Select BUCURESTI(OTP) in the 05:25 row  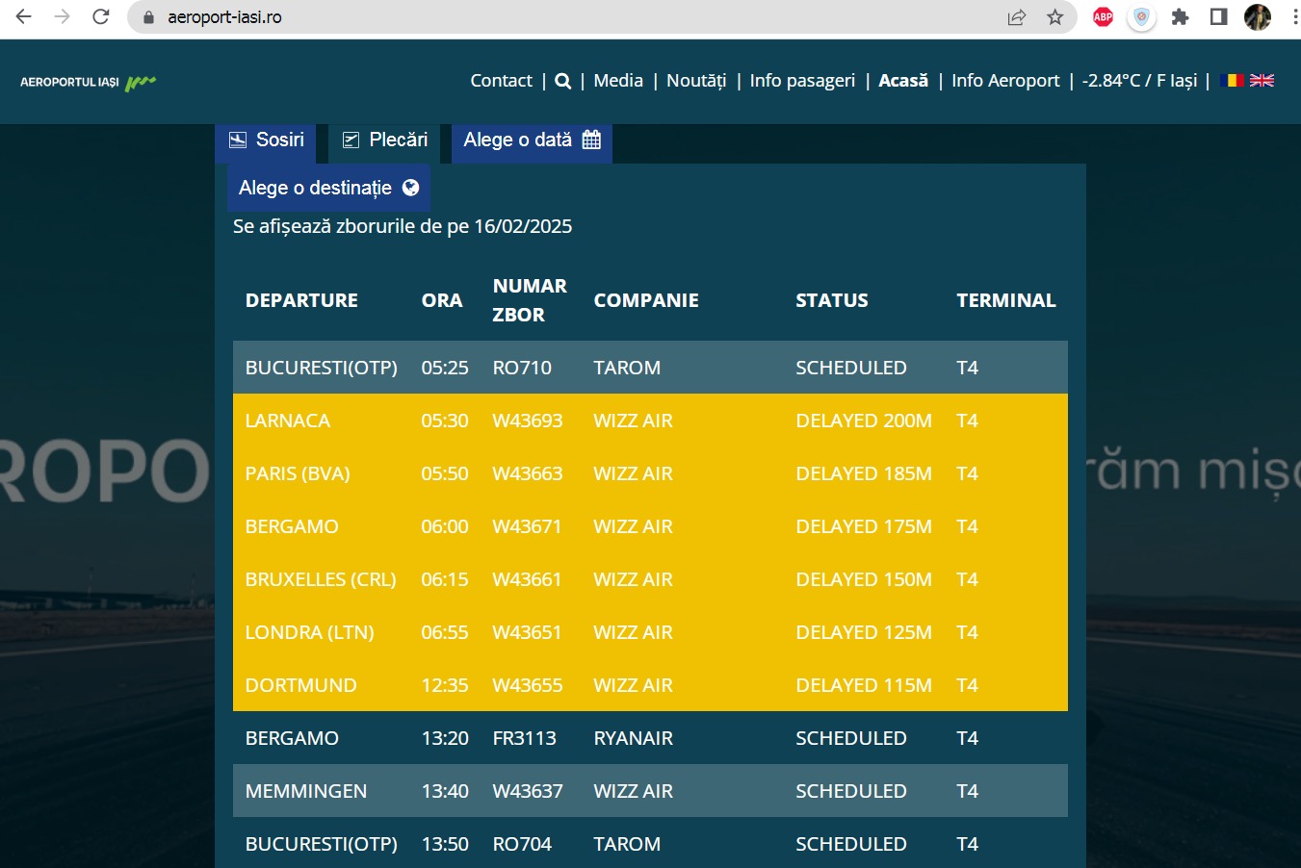pos(322,368)
